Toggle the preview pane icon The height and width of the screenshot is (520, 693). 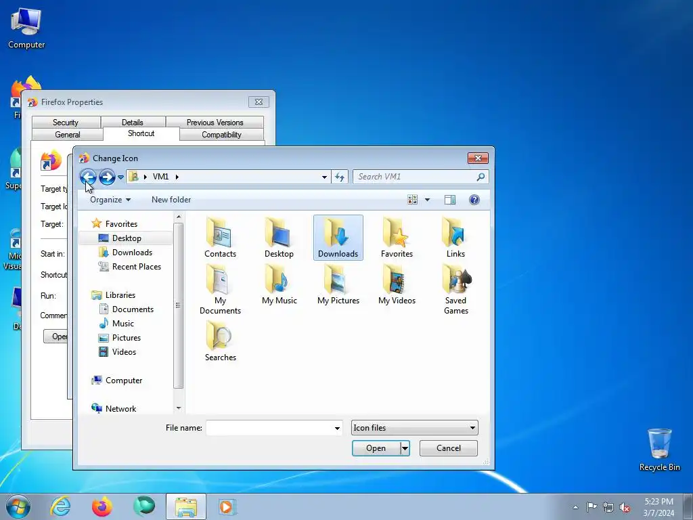coord(450,200)
